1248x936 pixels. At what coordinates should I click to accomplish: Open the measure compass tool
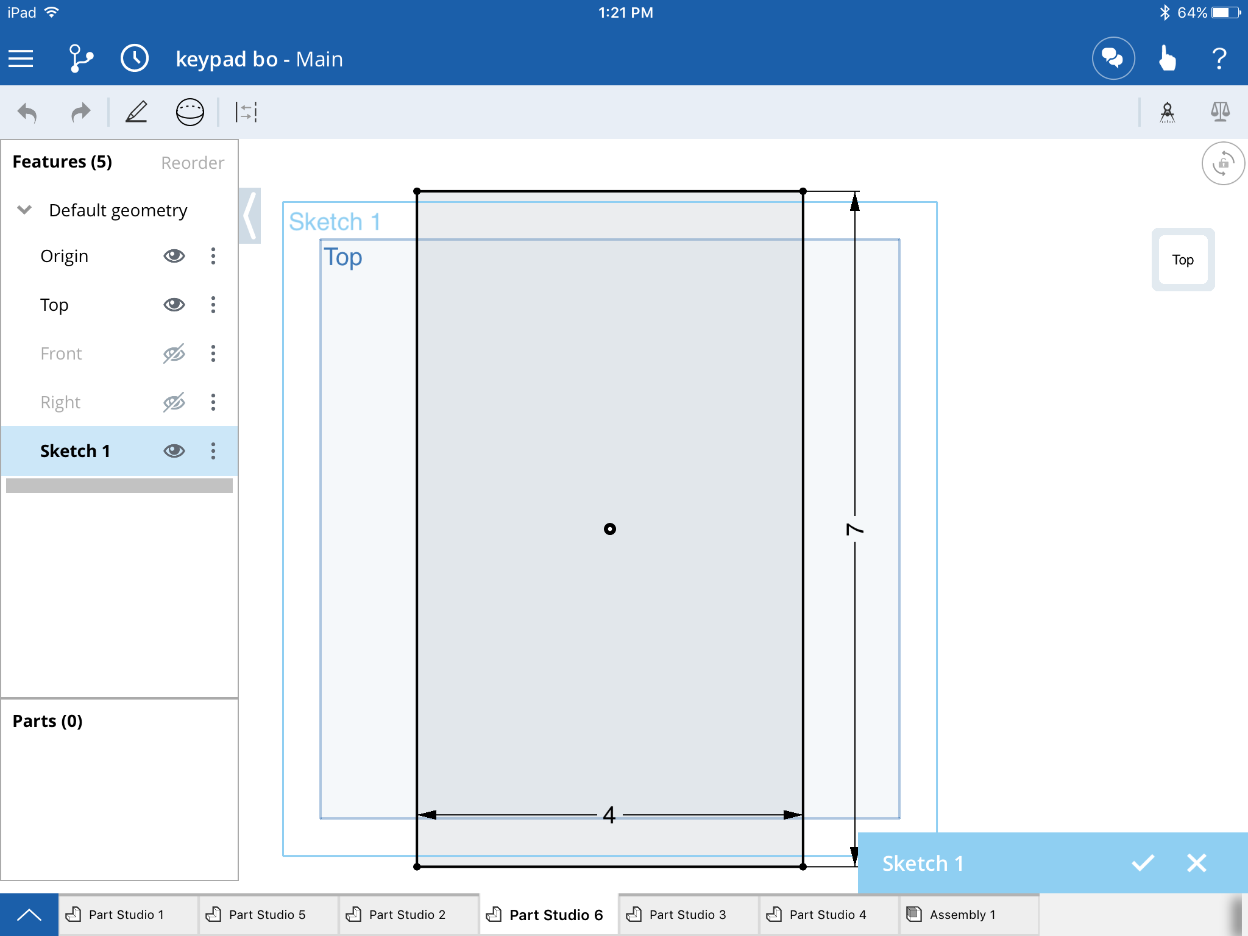pyautogui.click(x=1167, y=112)
